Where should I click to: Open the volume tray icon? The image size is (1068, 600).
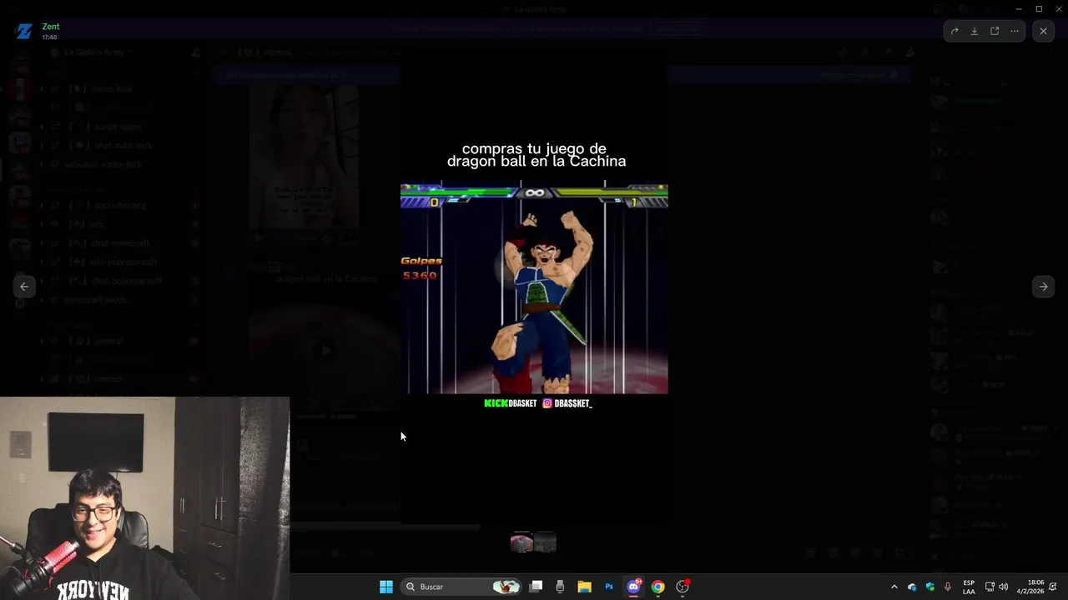coord(1003,587)
